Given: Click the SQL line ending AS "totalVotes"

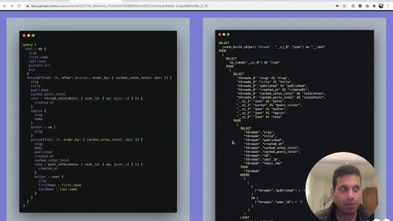Looking at the screenshot, I should point(281,93).
